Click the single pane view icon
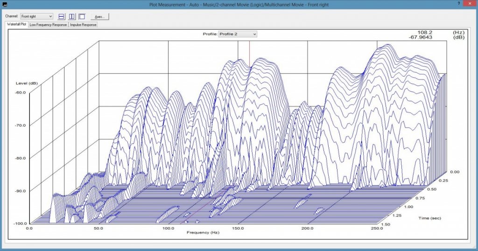The image size is (478, 251). click(x=82, y=16)
